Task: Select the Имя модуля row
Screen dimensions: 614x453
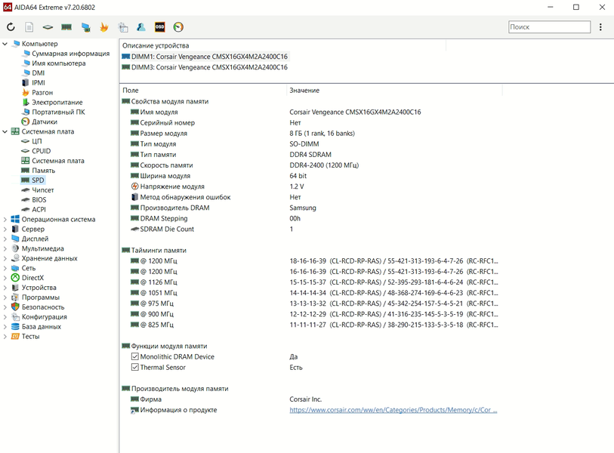Action: (x=311, y=112)
